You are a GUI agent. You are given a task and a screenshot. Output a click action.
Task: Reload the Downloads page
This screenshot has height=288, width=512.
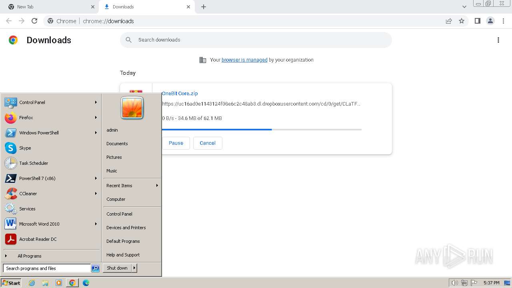[x=34, y=21]
